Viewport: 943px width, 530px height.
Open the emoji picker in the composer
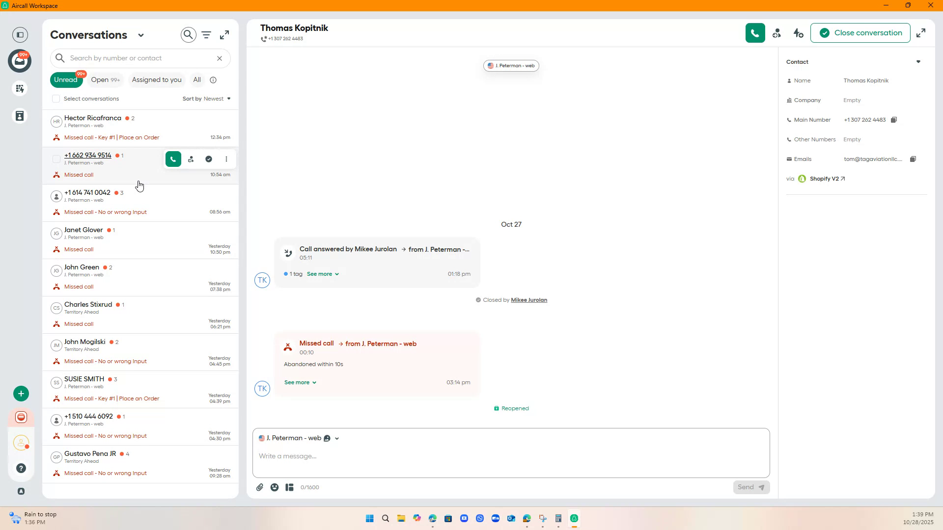coord(275,487)
